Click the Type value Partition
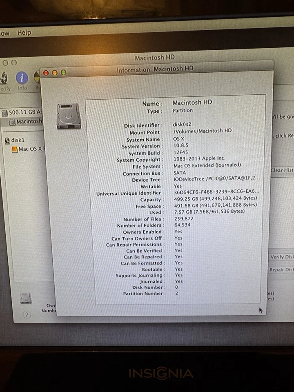 [183, 111]
